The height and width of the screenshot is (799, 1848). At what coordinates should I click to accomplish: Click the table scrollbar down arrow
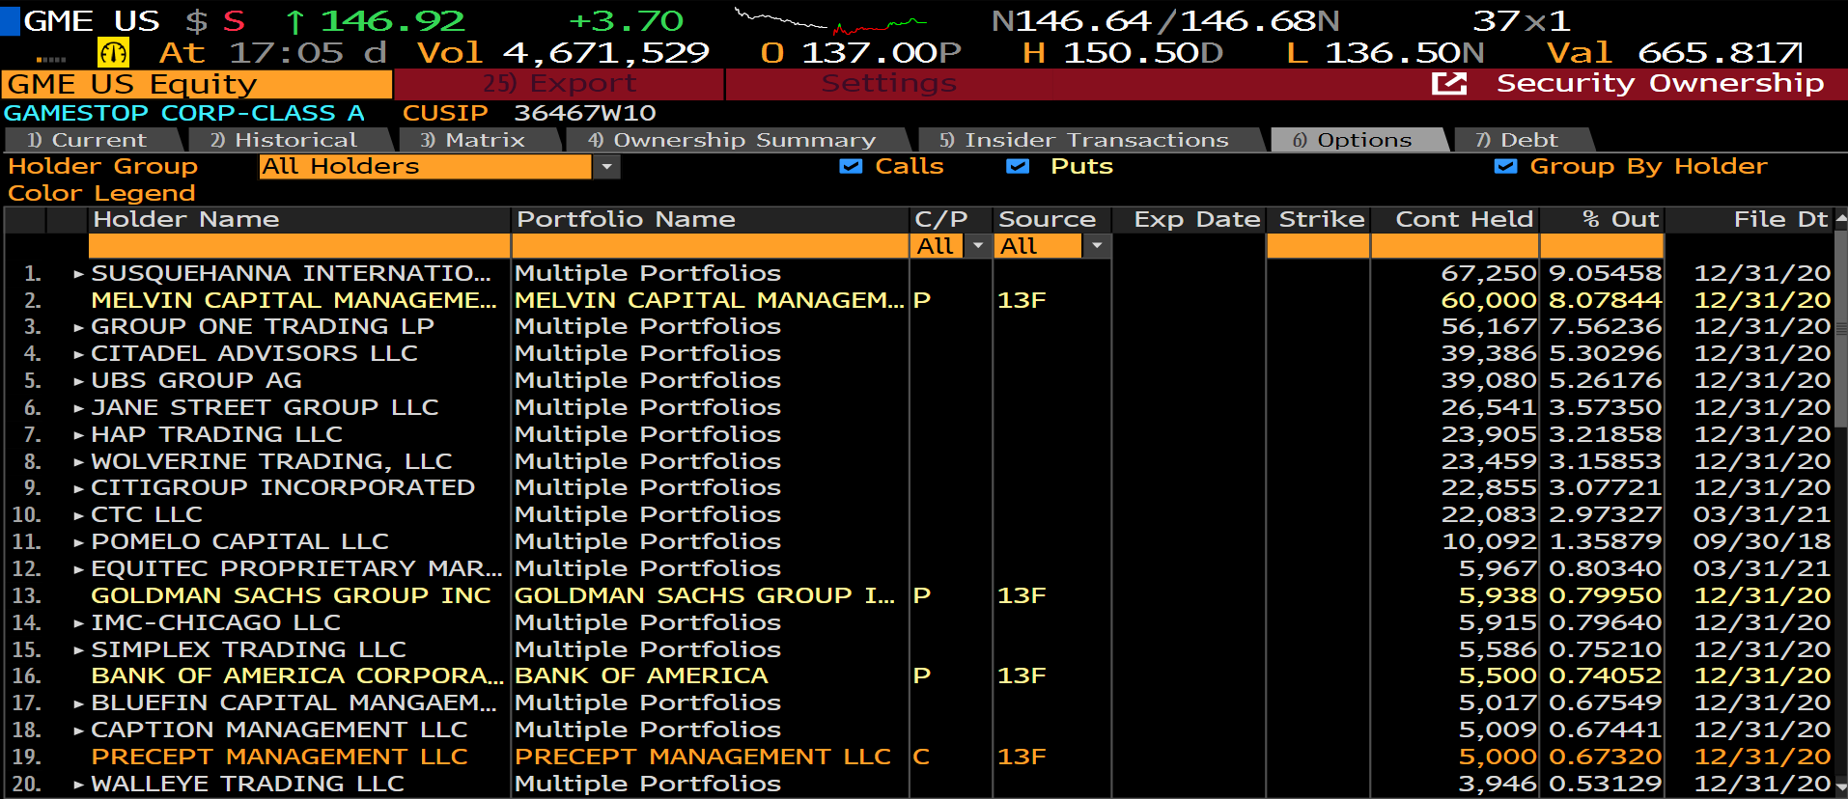1840,786
